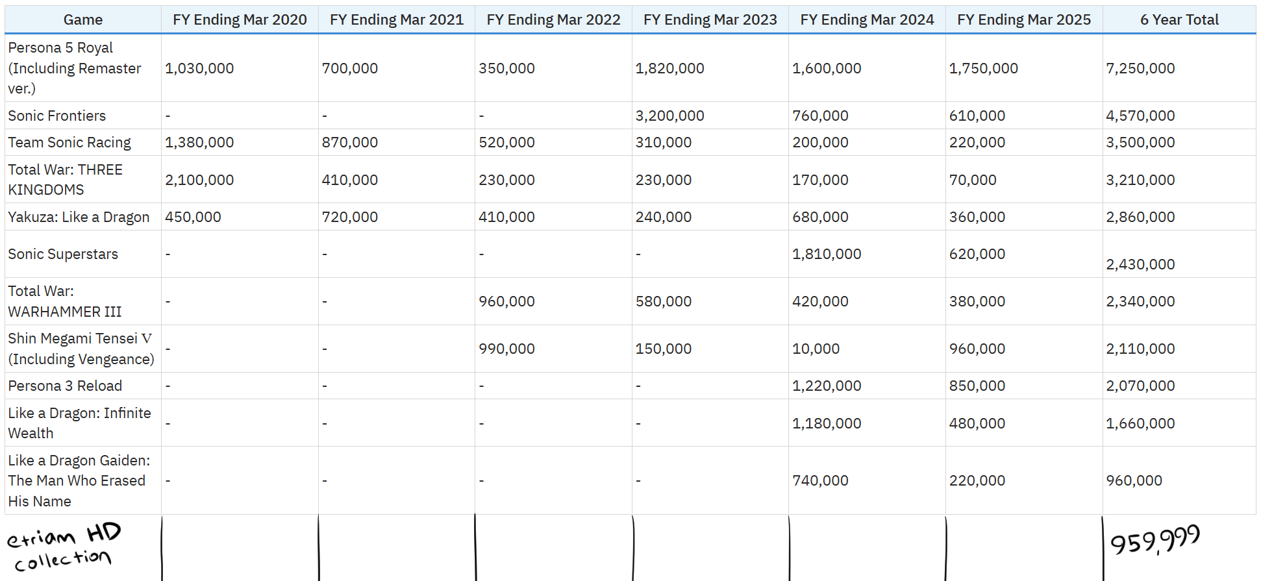Image resolution: width=1261 pixels, height=581 pixels.
Task: Select the Like a Dragon Gaiden cell
Action: 83,480
